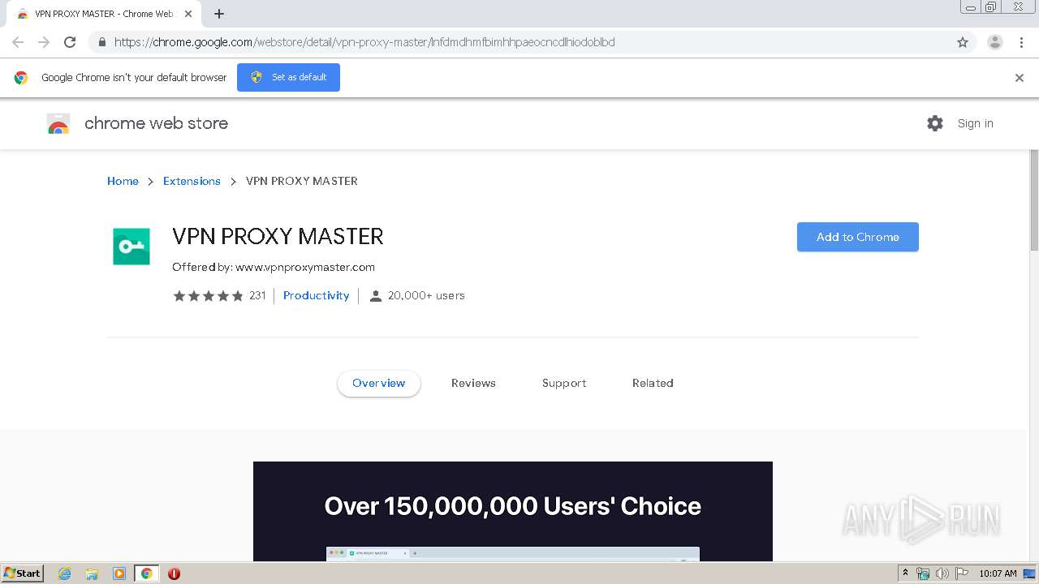1039x584 pixels.
Task: Click the padlock site security icon
Action: pos(102,42)
